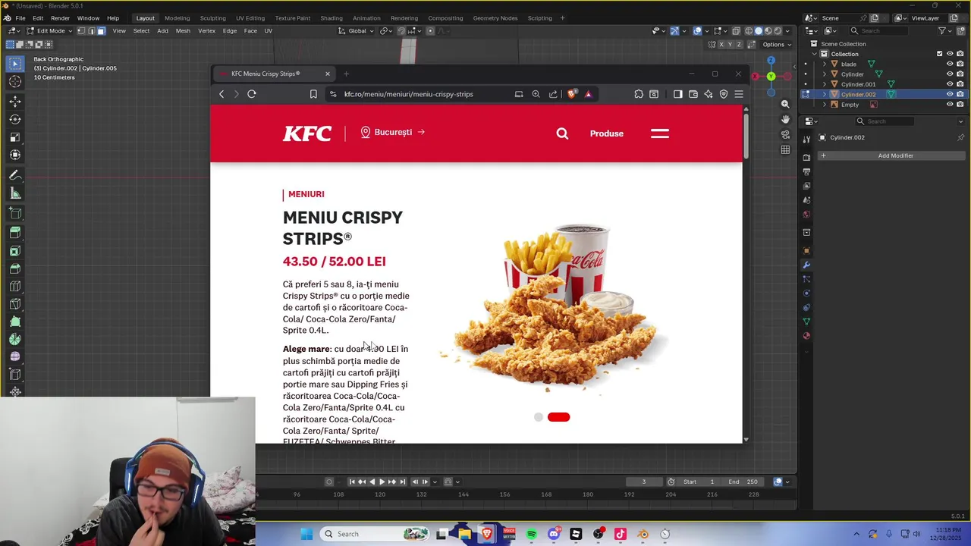Screen dimensions: 971x546
Task: Expand Cylinder.001 in outliner tree
Action: pyautogui.click(x=825, y=84)
